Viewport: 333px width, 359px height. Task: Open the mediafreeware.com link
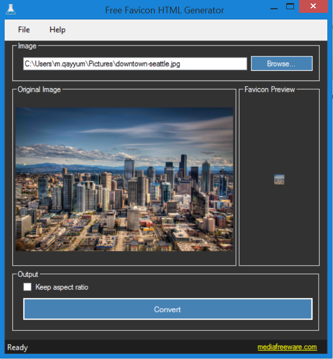(x=287, y=347)
